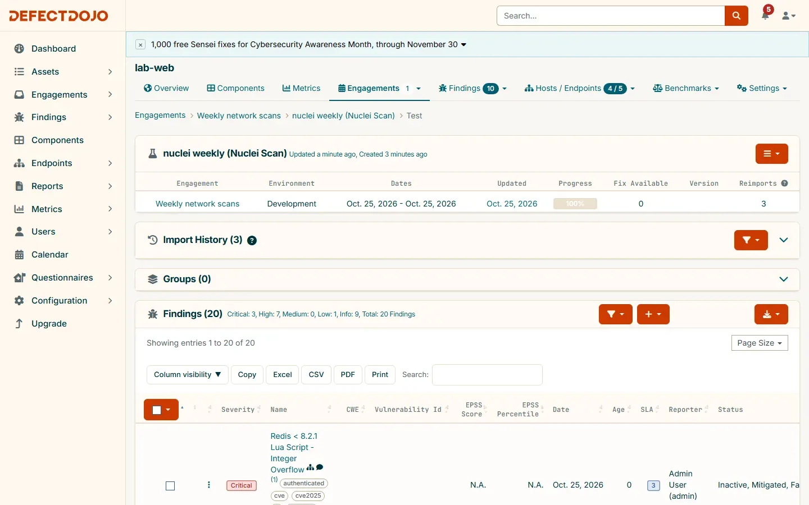The width and height of the screenshot is (809, 505).
Task: Expand the Configuration sidebar submenu arrow
Action: [x=110, y=301]
